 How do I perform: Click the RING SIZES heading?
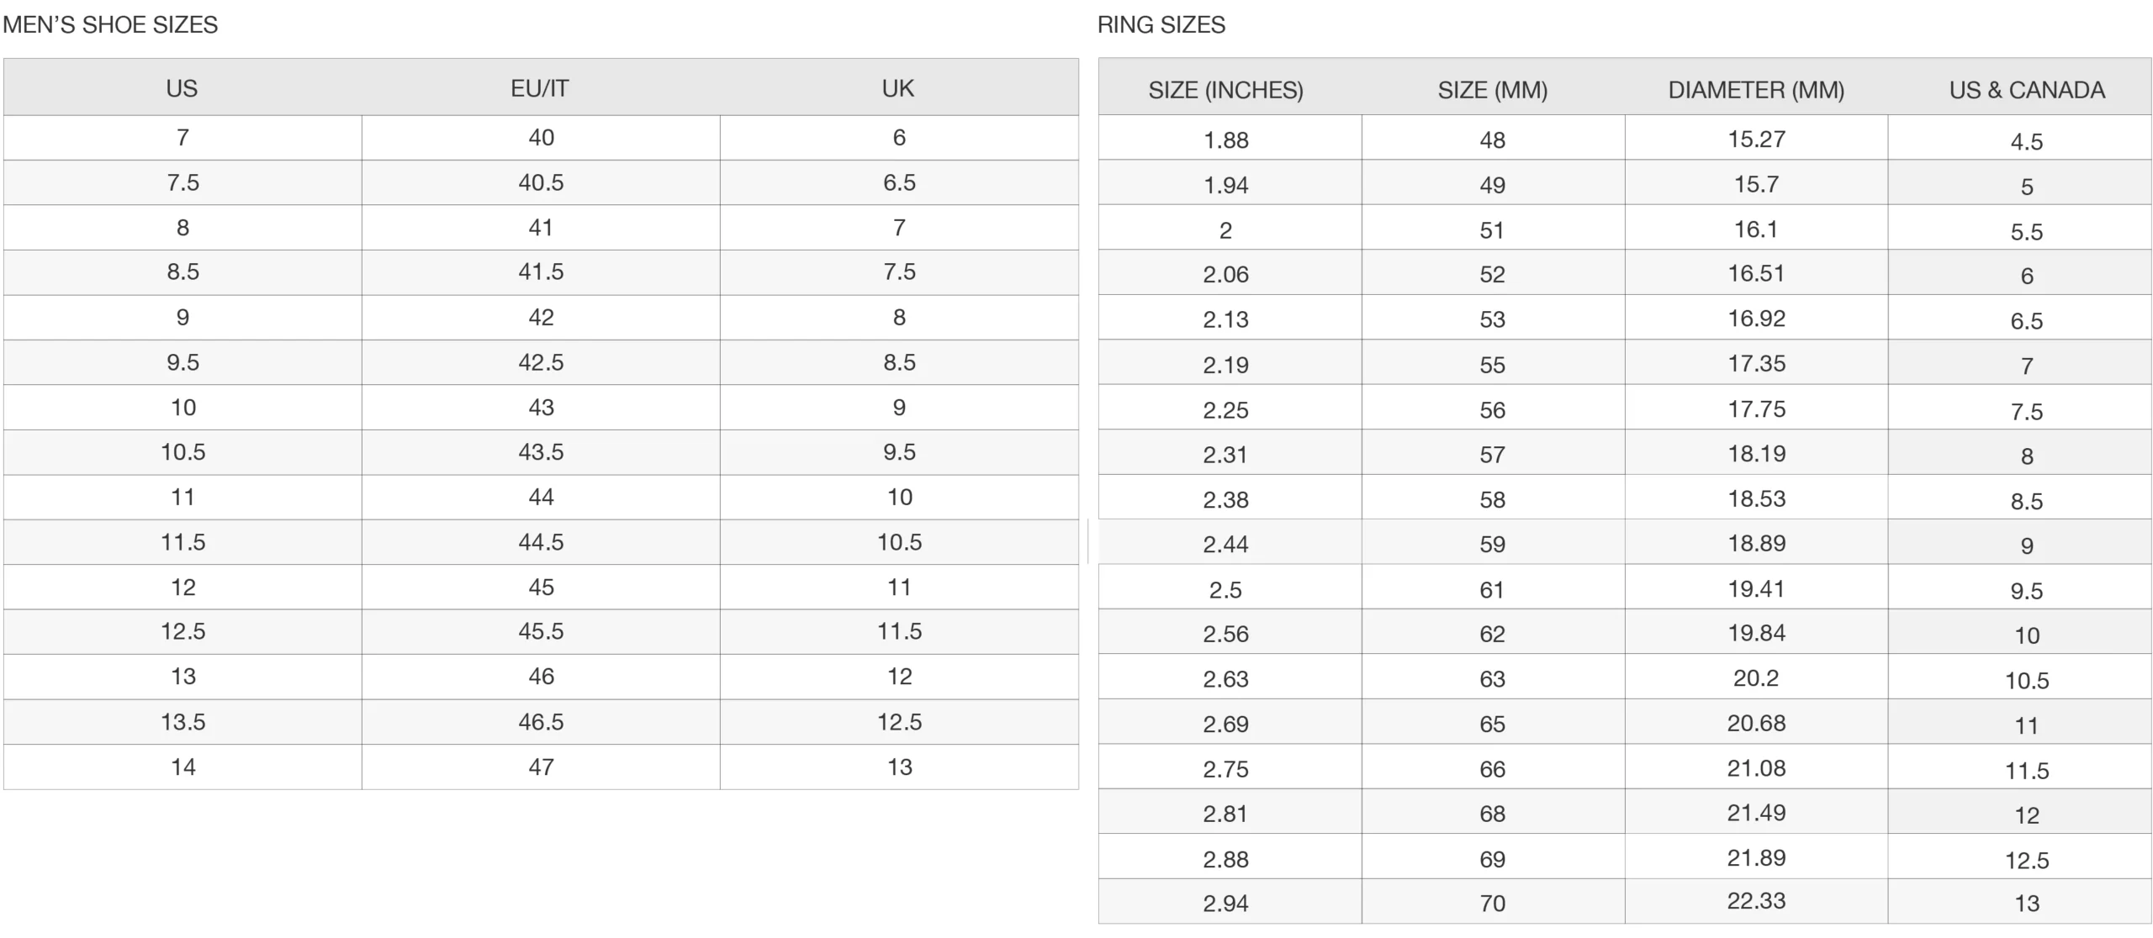tap(1161, 25)
